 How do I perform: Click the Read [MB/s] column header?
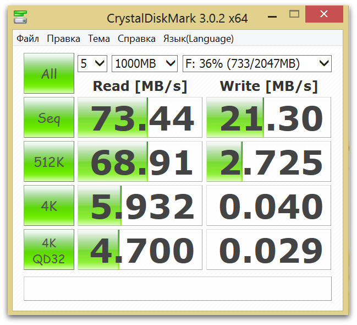pyautogui.click(x=140, y=86)
